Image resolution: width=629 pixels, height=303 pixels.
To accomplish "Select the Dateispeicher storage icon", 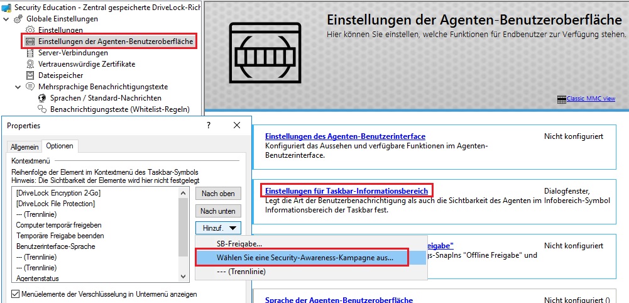I will pyautogui.click(x=30, y=75).
